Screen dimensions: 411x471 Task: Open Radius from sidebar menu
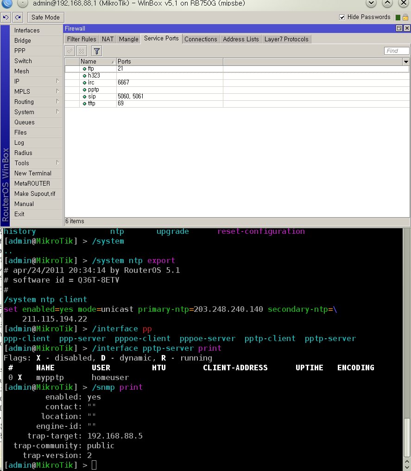36,153
